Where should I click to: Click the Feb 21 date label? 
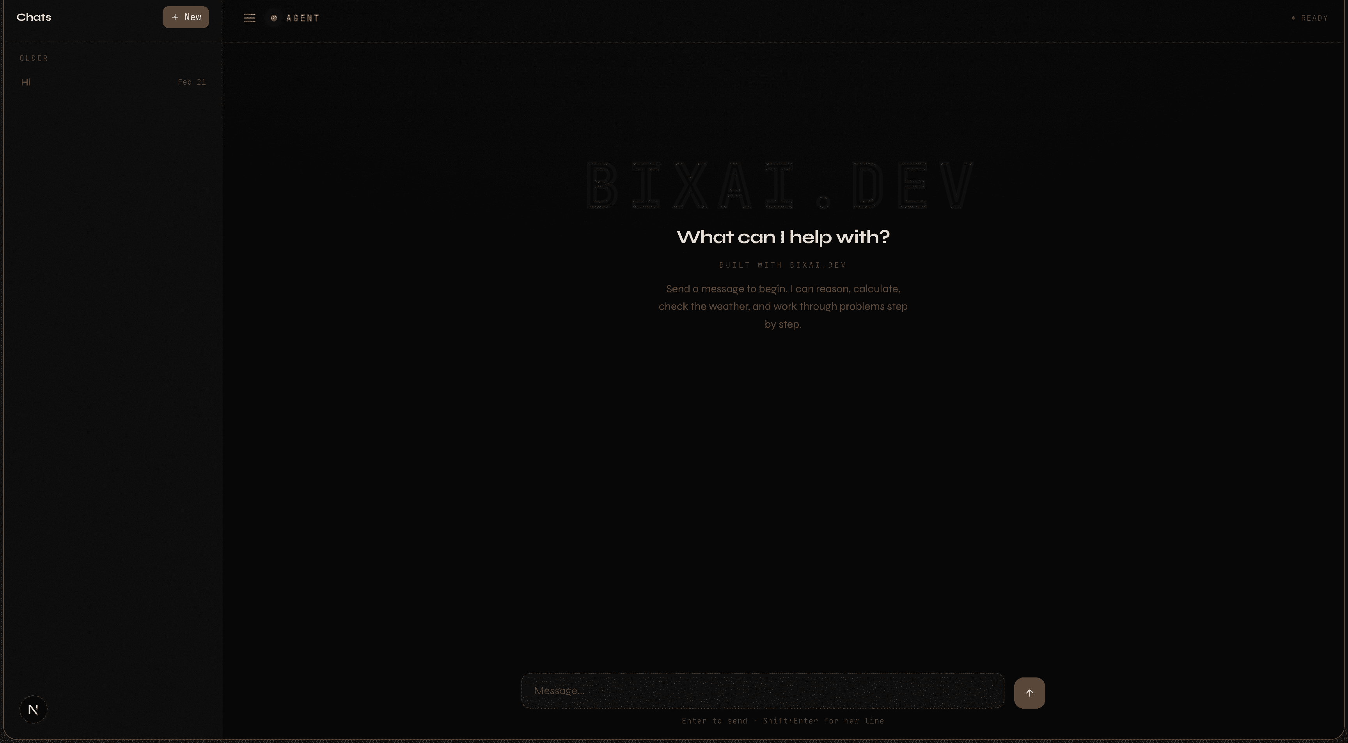[192, 82]
